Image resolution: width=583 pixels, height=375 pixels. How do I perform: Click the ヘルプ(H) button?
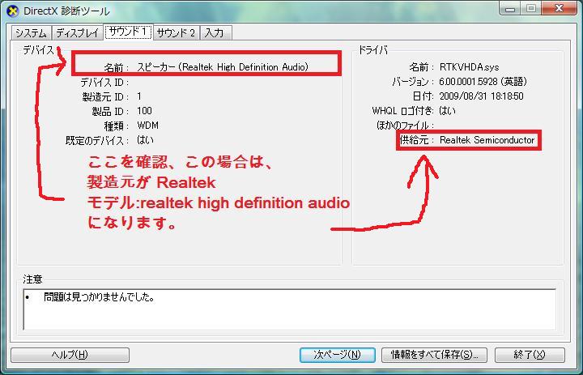70,355
